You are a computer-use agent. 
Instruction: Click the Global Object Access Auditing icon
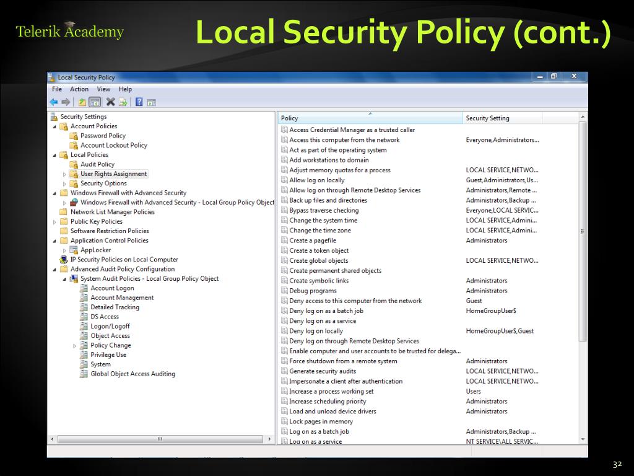[x=84, y=374]
